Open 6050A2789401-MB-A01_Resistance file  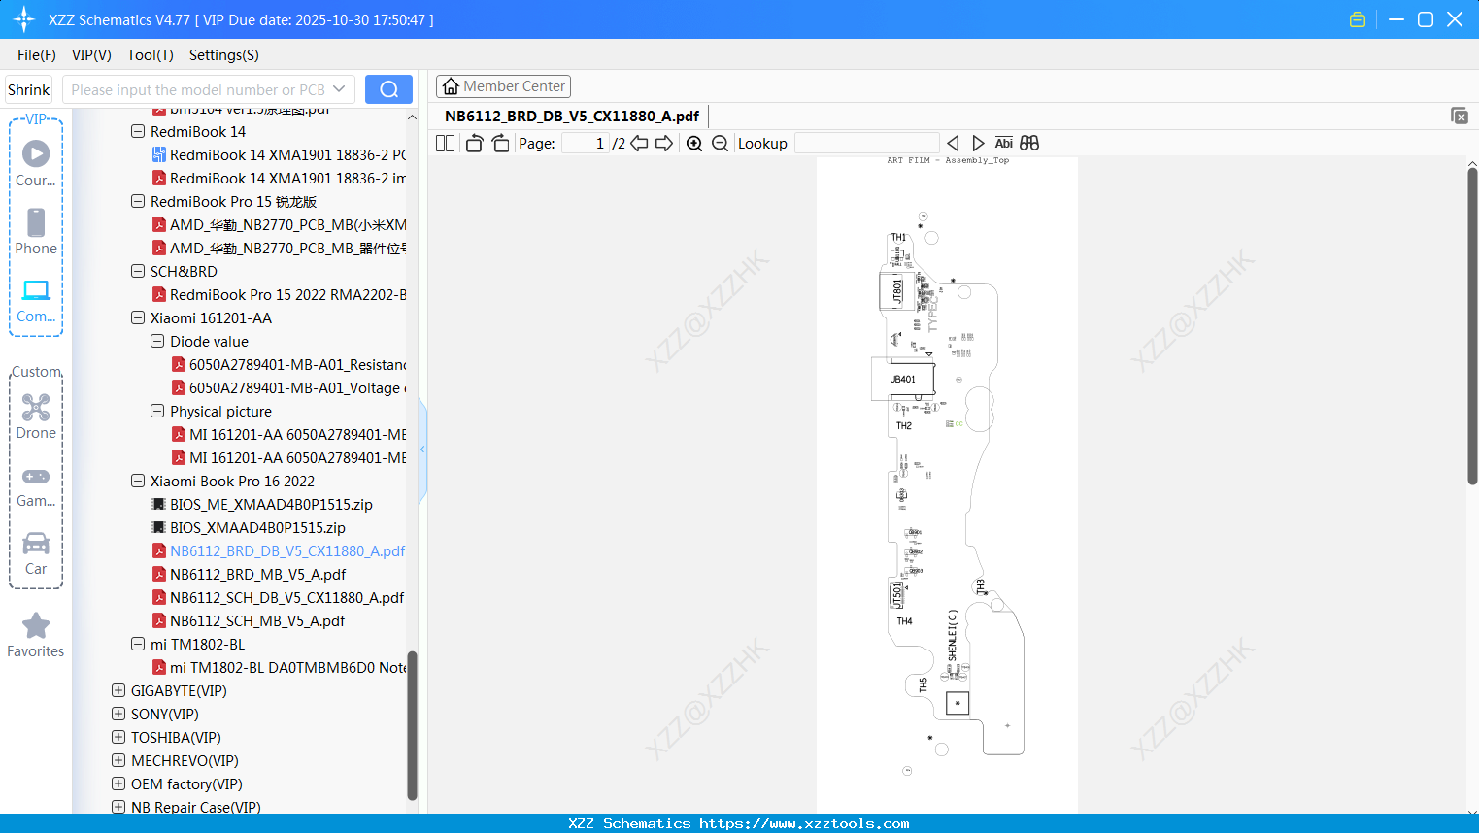click(x=297, y=364)
